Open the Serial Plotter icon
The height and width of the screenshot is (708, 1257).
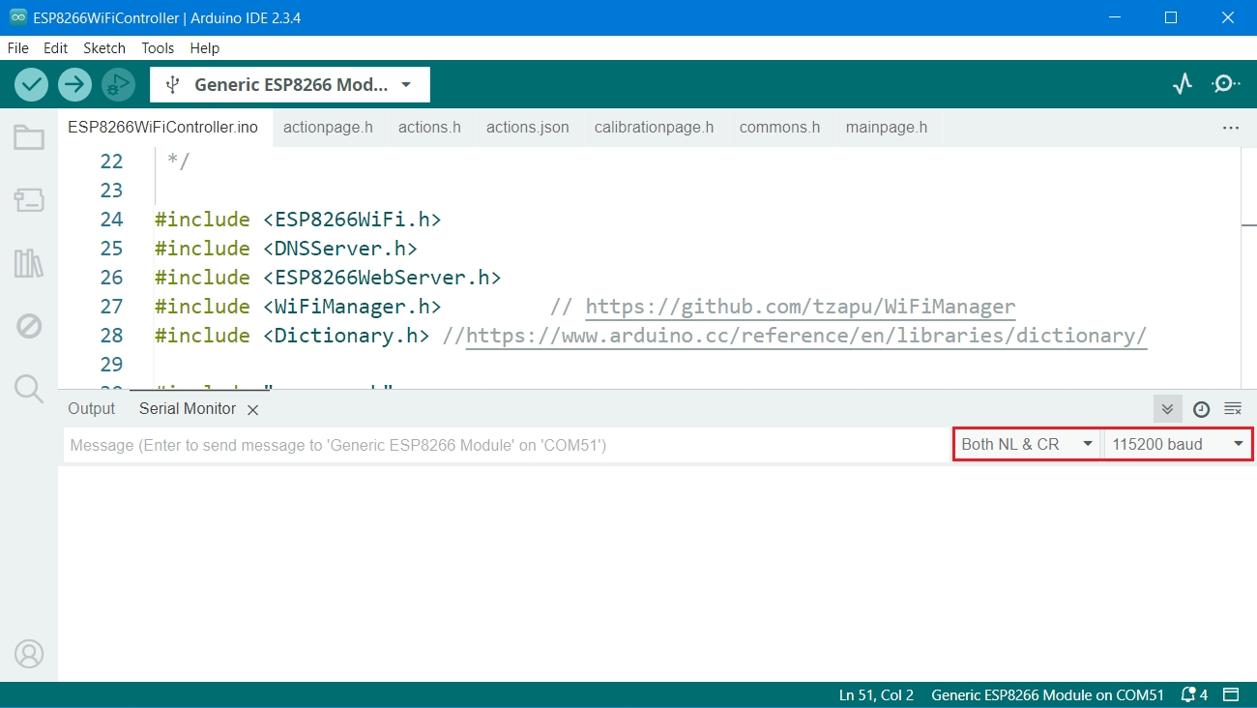[1182, 84]
